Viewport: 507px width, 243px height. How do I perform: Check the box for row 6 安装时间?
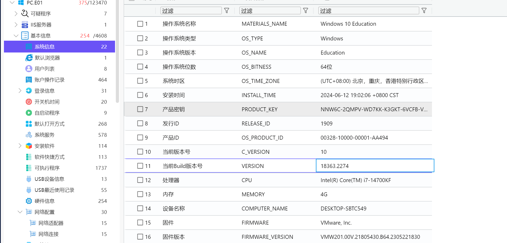(140, 95)
